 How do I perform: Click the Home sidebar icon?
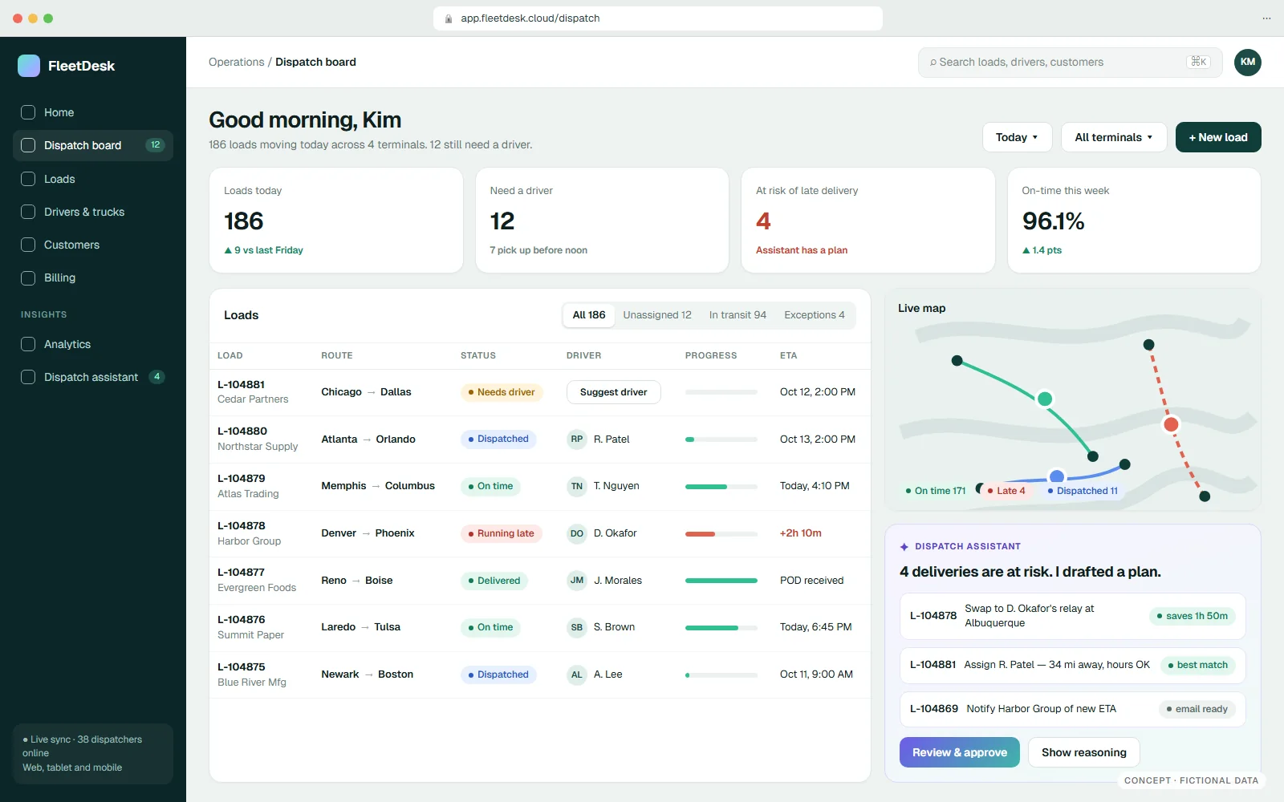(x=28, y=112)
